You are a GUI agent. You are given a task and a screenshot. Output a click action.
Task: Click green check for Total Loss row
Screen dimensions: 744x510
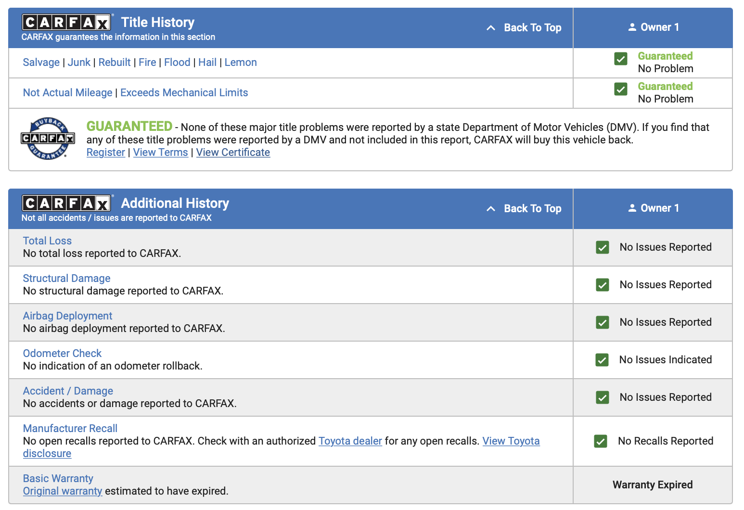(x=603, y=247)
